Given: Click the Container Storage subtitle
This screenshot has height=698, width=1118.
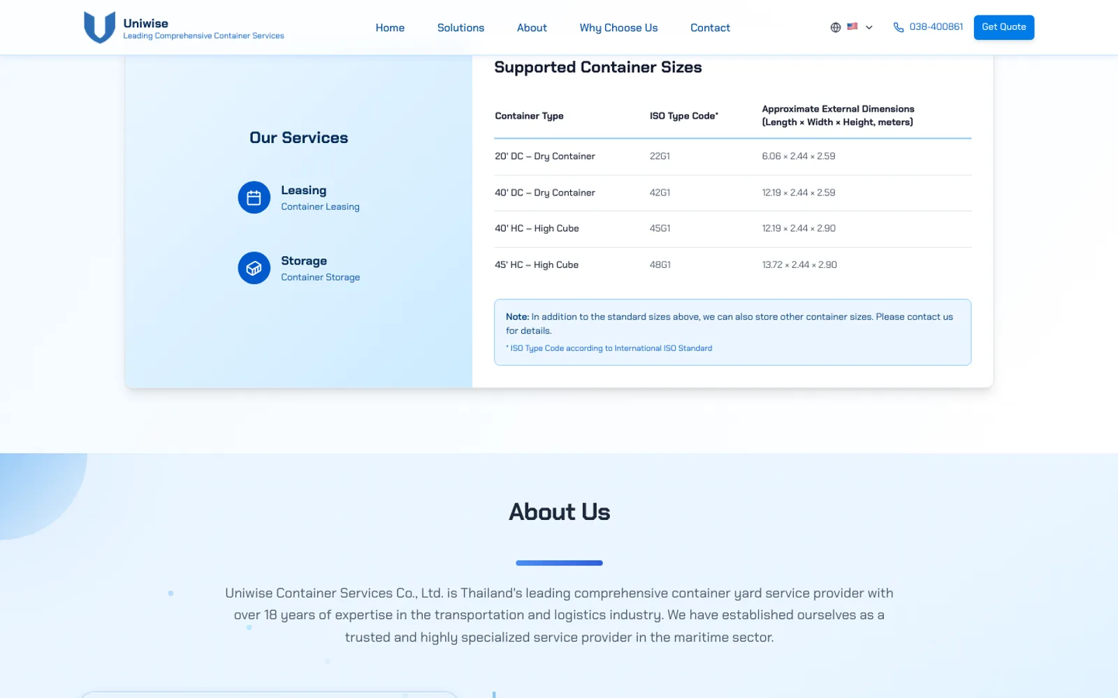Looking at the screenshot, I should 321,277.
